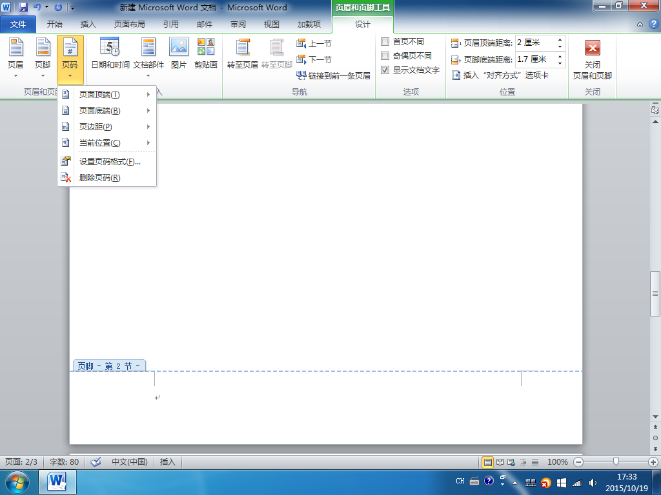The image size is (661, 495).
Task: Click 关闭页眉和页脚 red close icon
Action: click(593, 48)
